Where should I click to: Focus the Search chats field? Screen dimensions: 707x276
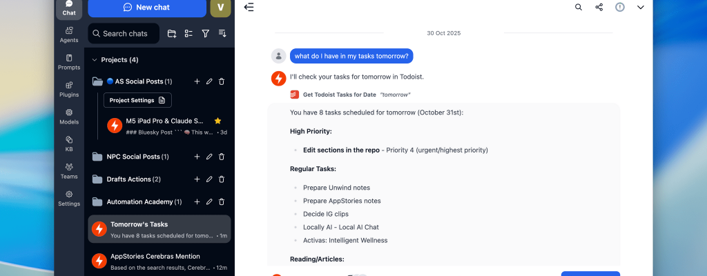[124, 33]
